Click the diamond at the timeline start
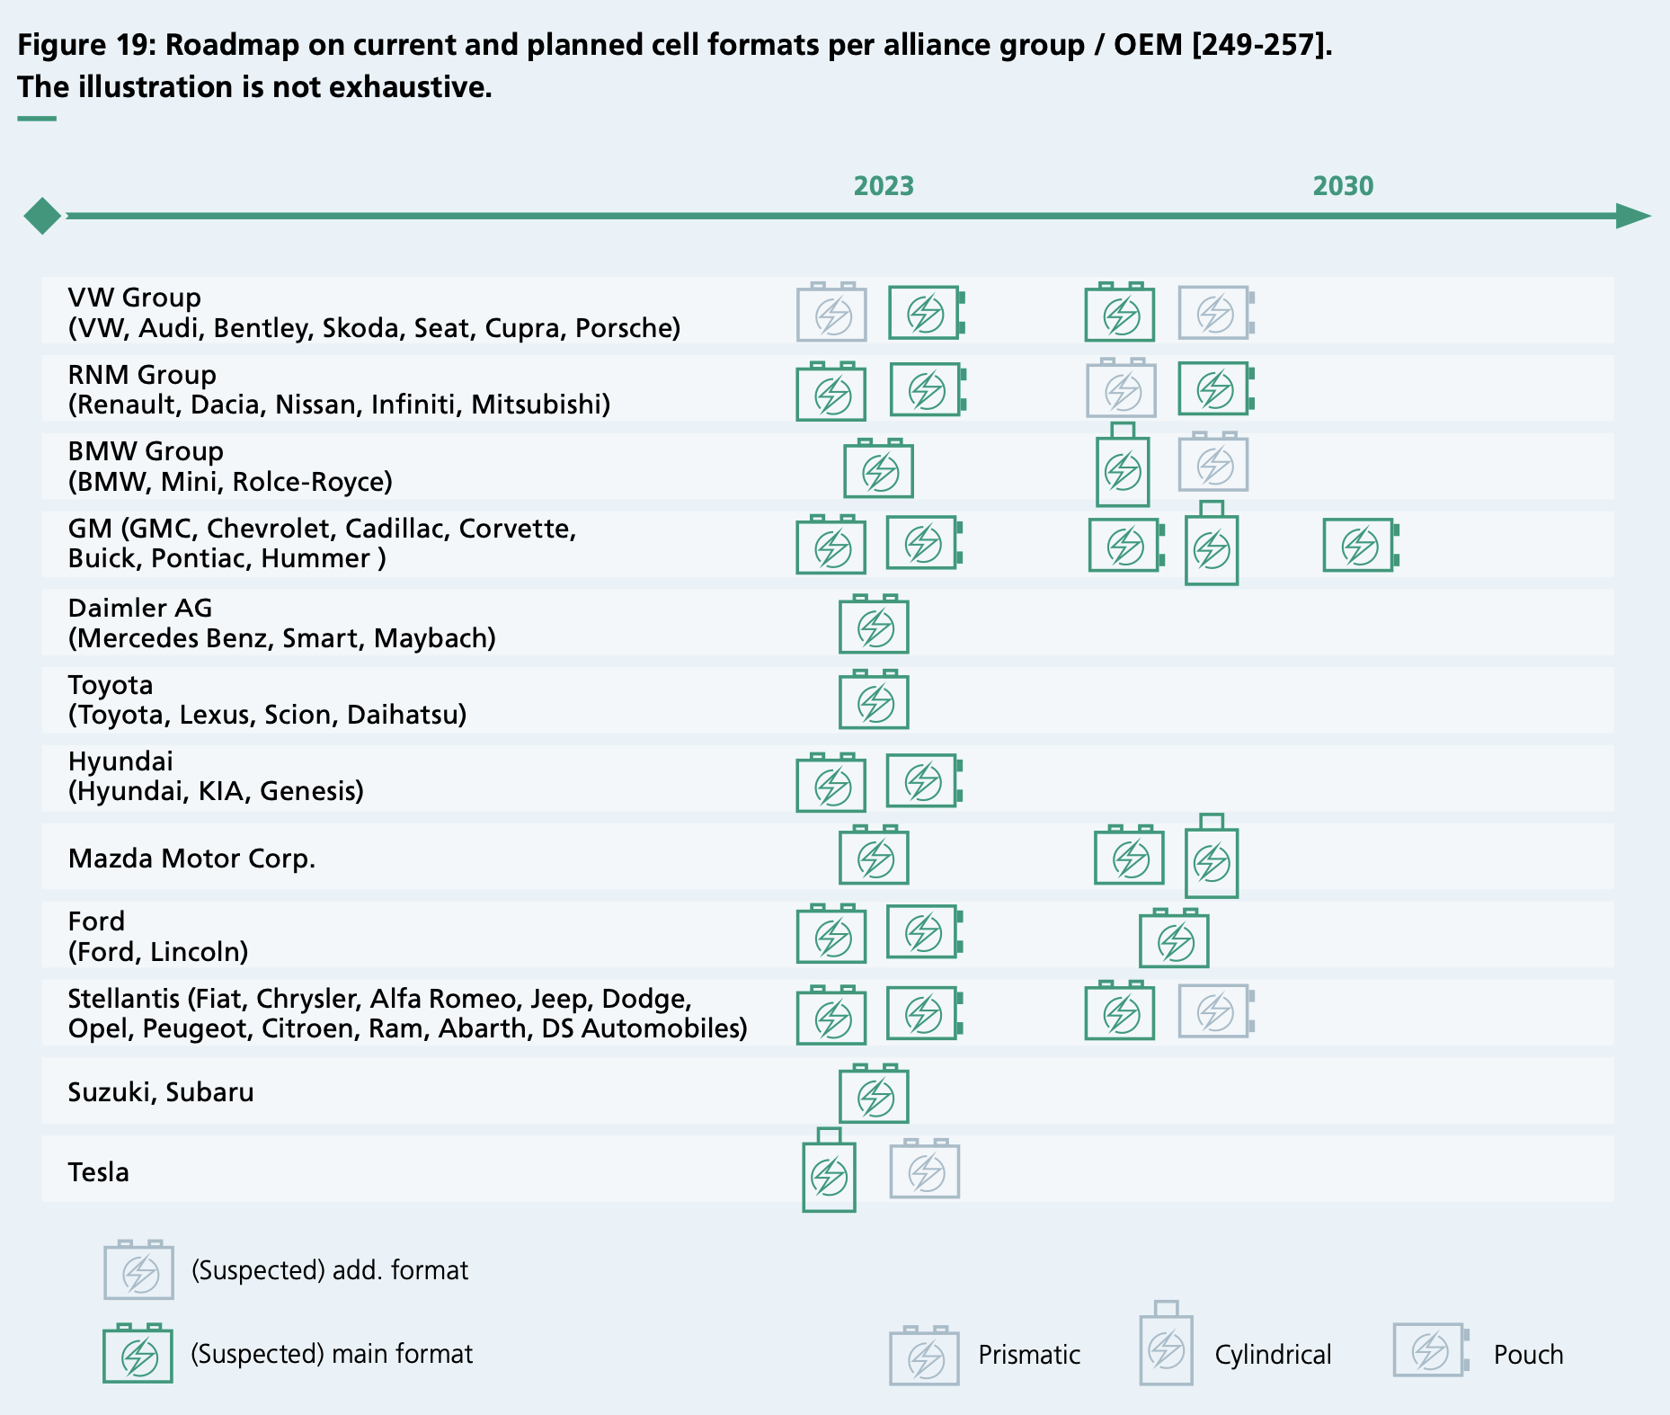 [x=42, y=216]
